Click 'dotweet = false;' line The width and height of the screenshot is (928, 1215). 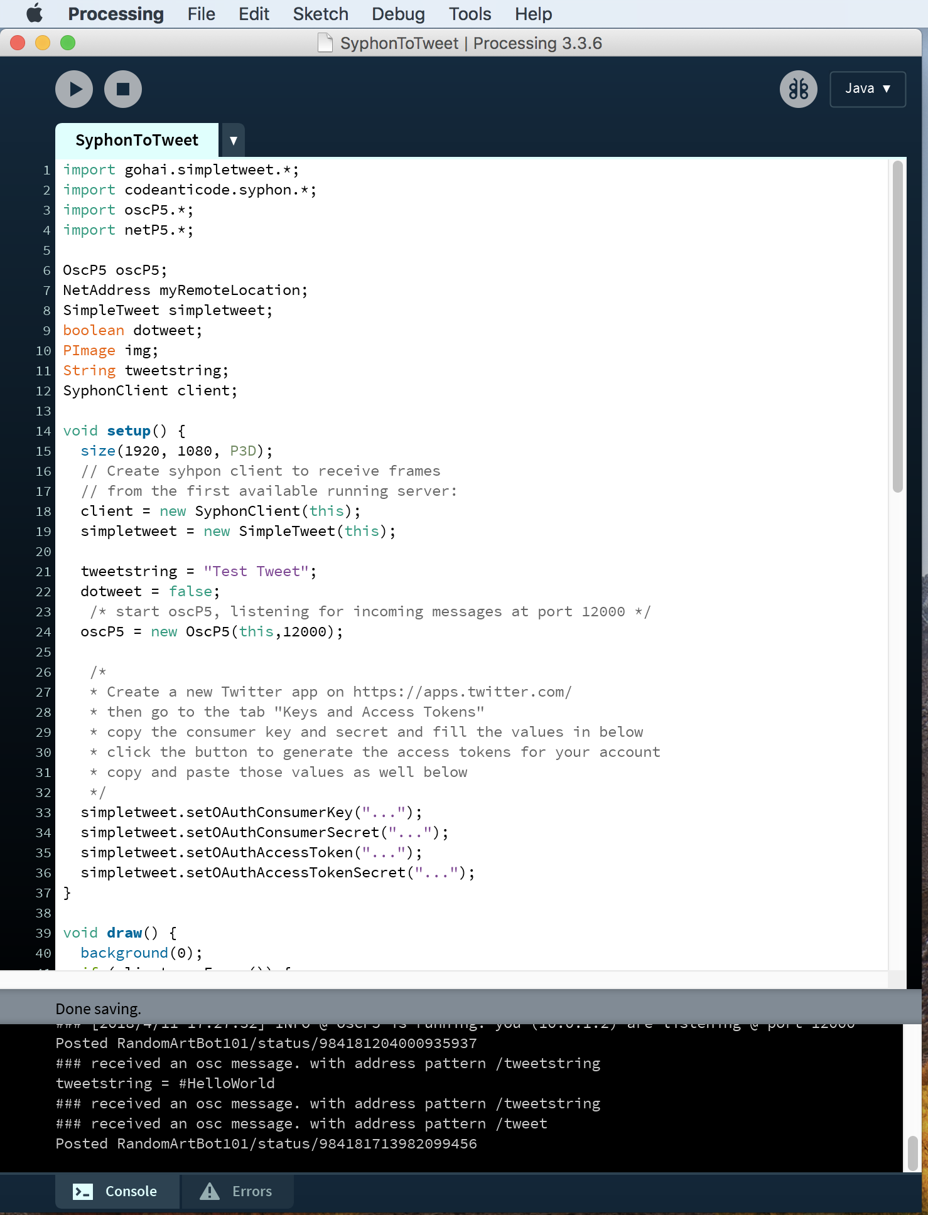(x=150, y=592)
